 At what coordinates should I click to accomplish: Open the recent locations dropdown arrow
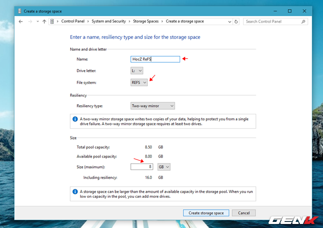37,21
